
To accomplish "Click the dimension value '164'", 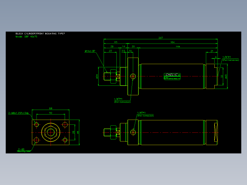I will pyautogui.click(x=172, y=42).
